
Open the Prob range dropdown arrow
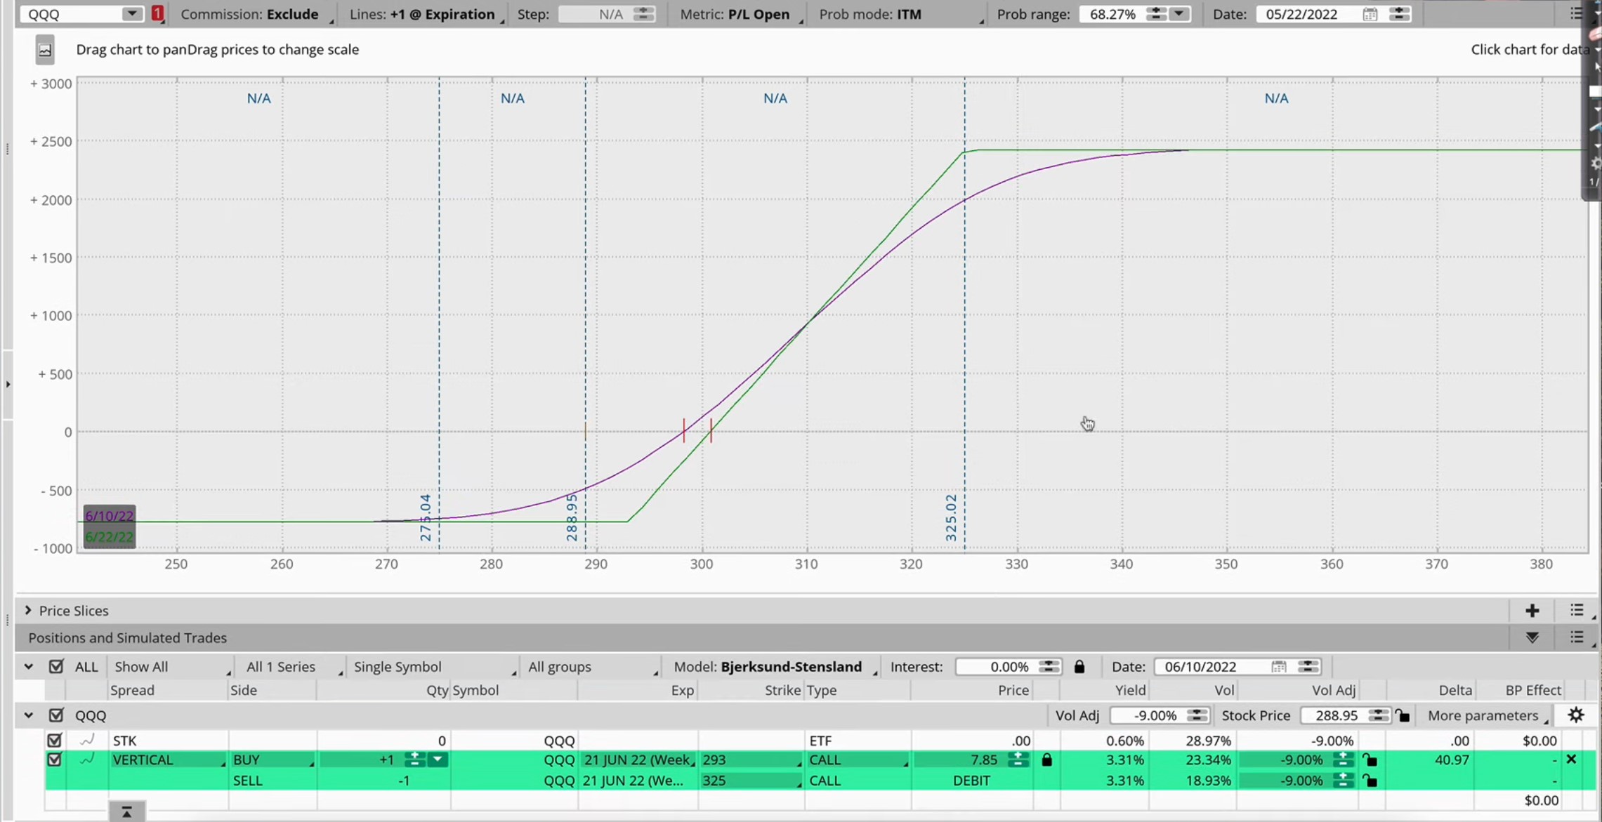click(x=1179, y=14)
